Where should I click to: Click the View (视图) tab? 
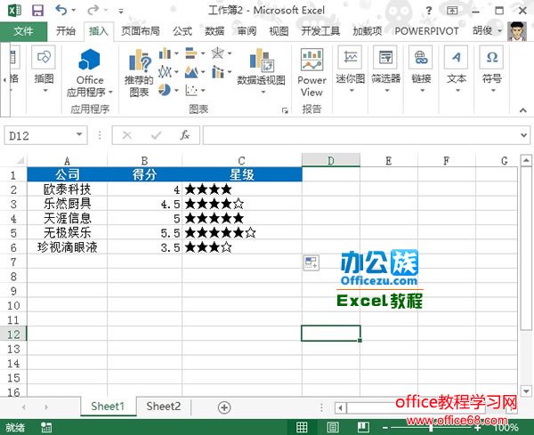[x=279, y=31]
